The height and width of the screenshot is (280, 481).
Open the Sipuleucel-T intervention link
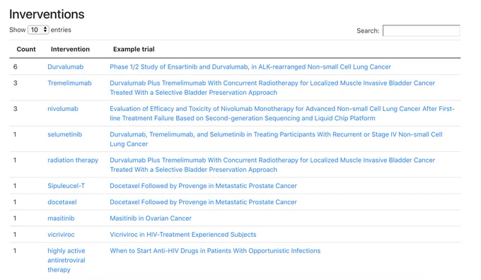click(x=66, y=186)
